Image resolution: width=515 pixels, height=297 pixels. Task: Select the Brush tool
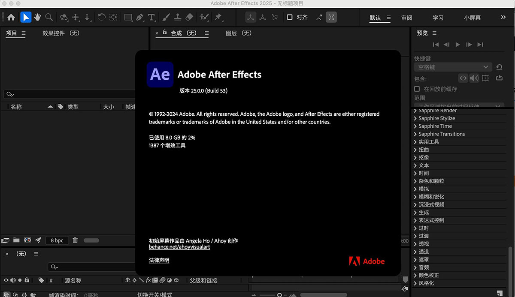(167, 17)
